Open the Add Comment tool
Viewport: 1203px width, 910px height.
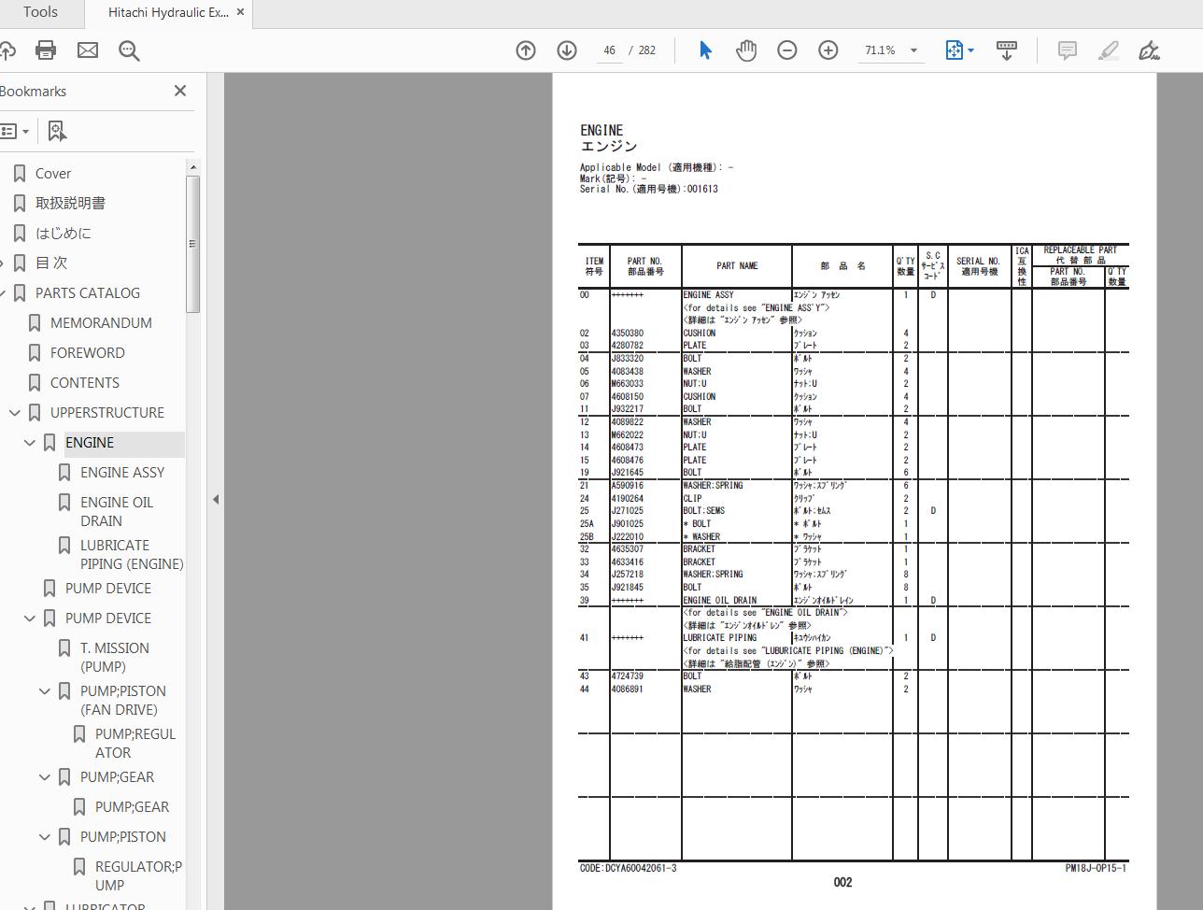click(x=1067, y=50)
